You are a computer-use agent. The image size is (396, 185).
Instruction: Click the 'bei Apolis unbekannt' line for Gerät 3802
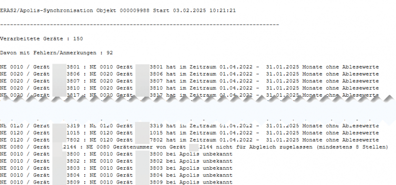(x=116, y=161)
